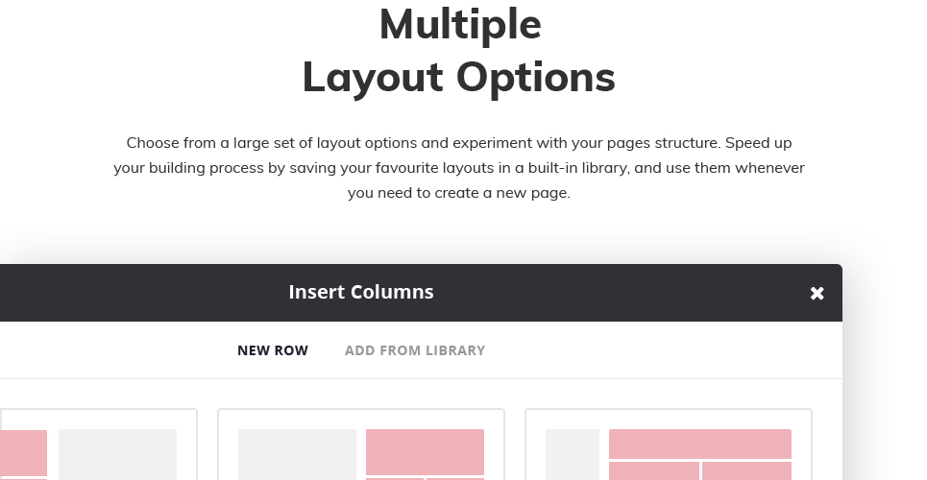Click the dark header bar of the dialog
Image resolution: width=927 pixels, height=480 pixels.
[421, 293]
